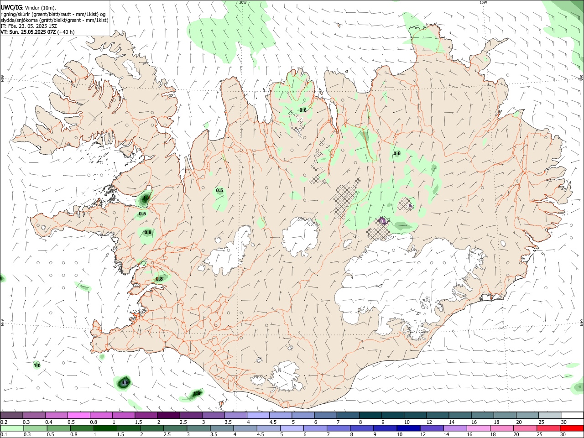
Task: Select the light pink 16–18 legend swatch
Action: 478,428
